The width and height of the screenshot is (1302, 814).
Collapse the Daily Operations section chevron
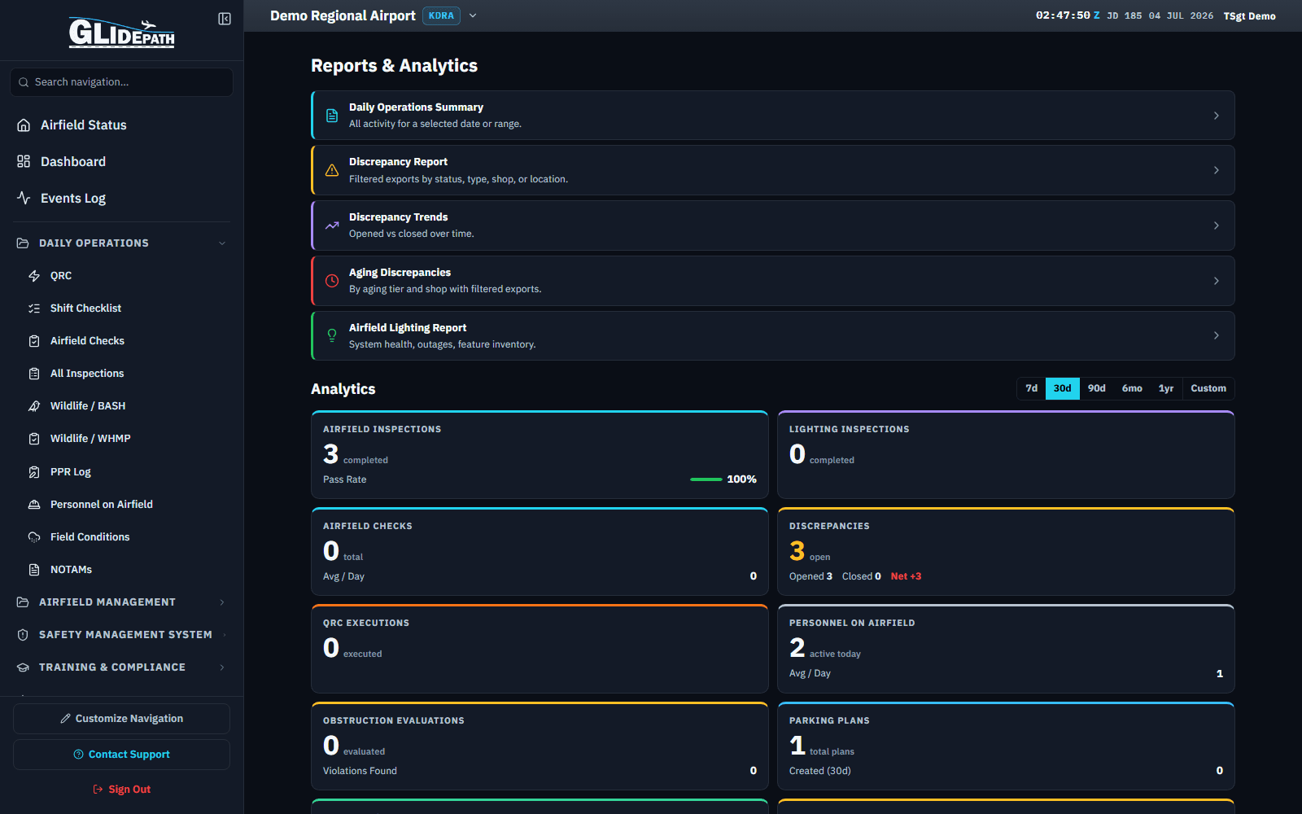pos(222,243)
